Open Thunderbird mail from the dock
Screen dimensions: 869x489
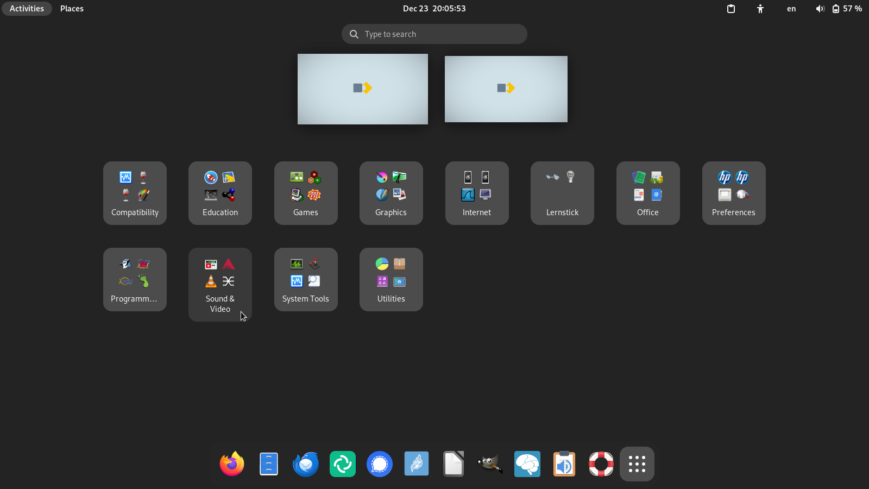(x=306, y=464)
